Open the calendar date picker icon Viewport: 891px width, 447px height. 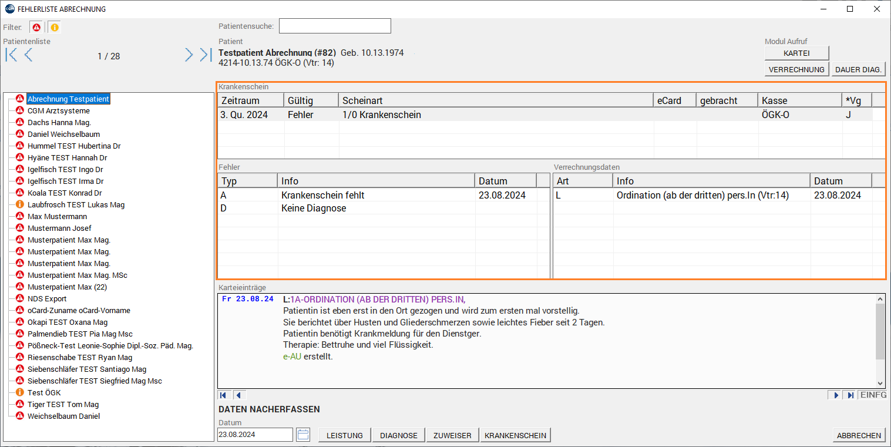[303, 435]
